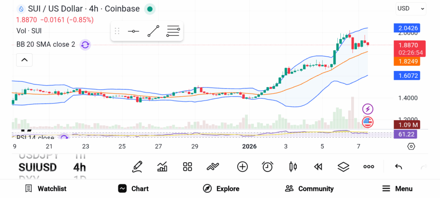Go to the Explore tab
Screen dimensions: 440x198
coord(221,189)
